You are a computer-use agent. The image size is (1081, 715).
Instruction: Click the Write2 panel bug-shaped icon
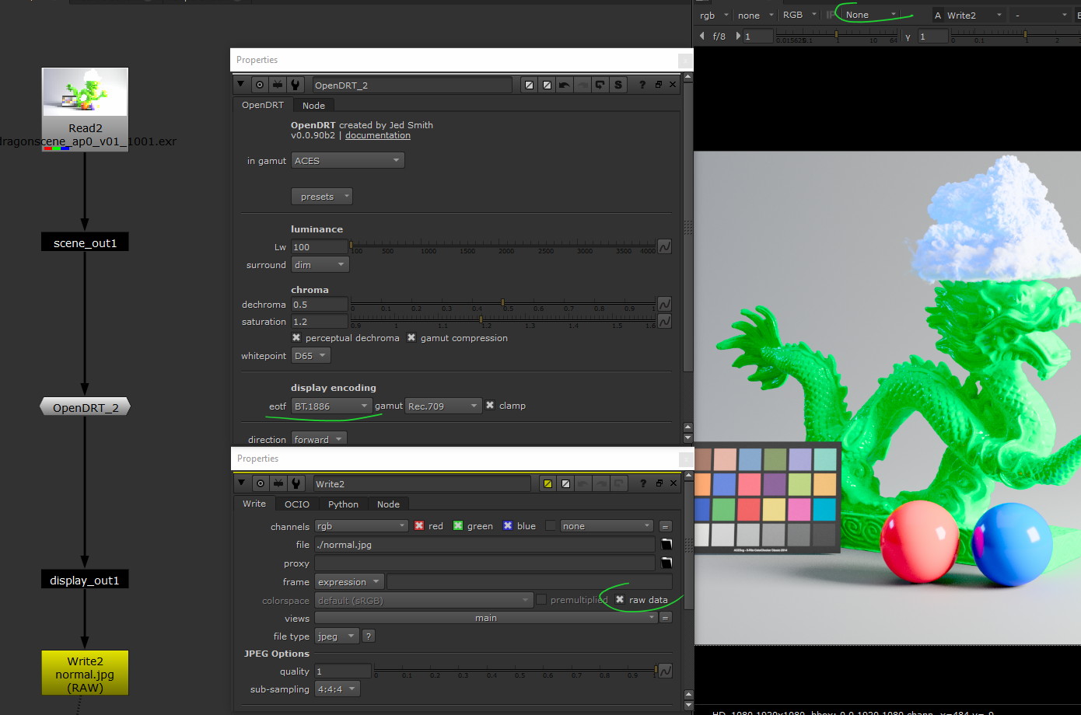click(x=278, y=483)
